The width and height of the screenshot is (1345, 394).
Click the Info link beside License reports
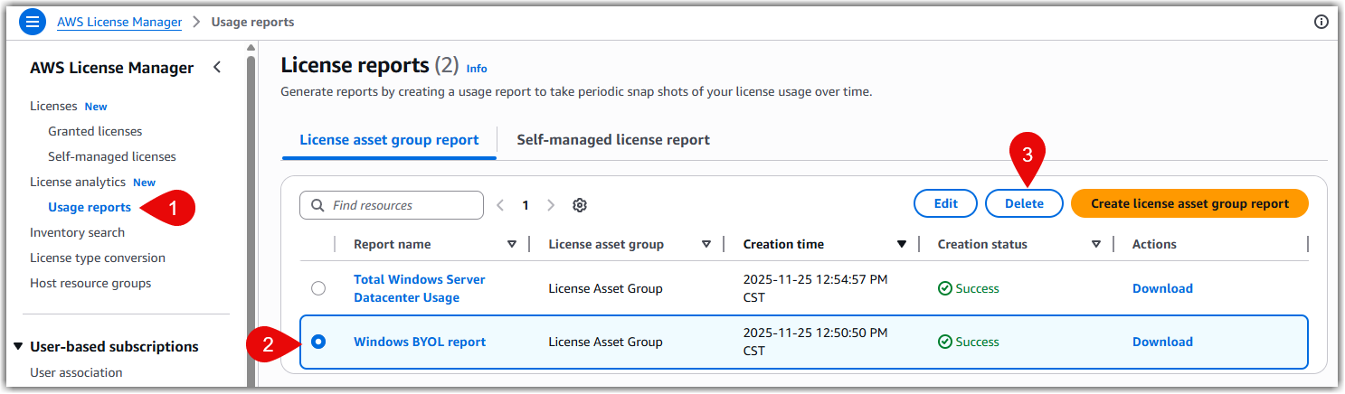click(477, 68)
